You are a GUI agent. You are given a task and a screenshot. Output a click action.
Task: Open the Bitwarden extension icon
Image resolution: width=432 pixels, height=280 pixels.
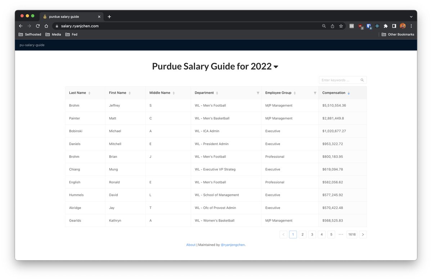[x=369, y=26]
